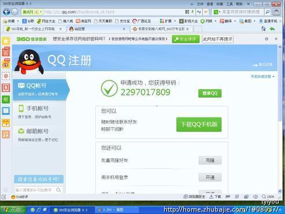Click the 开通 button for phone login
The width and height of the screenshot is (285, 214).
pos(210,177)
